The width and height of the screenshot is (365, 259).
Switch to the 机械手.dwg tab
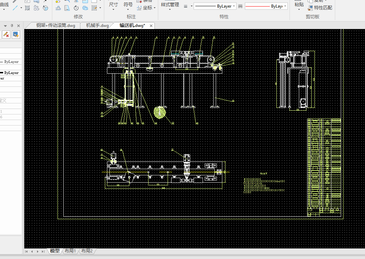point(97,26)
